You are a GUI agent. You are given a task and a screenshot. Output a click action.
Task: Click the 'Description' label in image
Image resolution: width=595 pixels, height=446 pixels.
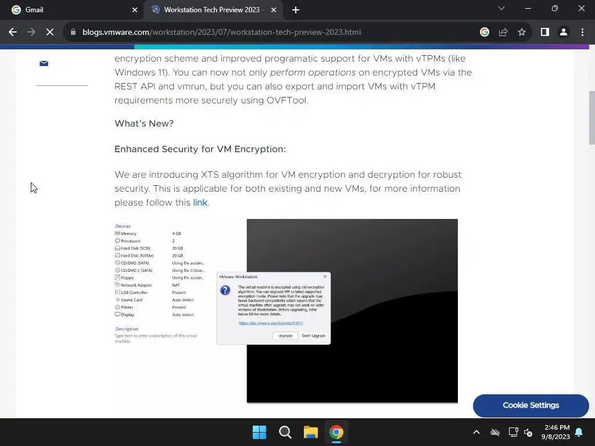pyautogui.click(x=127, y=329)
